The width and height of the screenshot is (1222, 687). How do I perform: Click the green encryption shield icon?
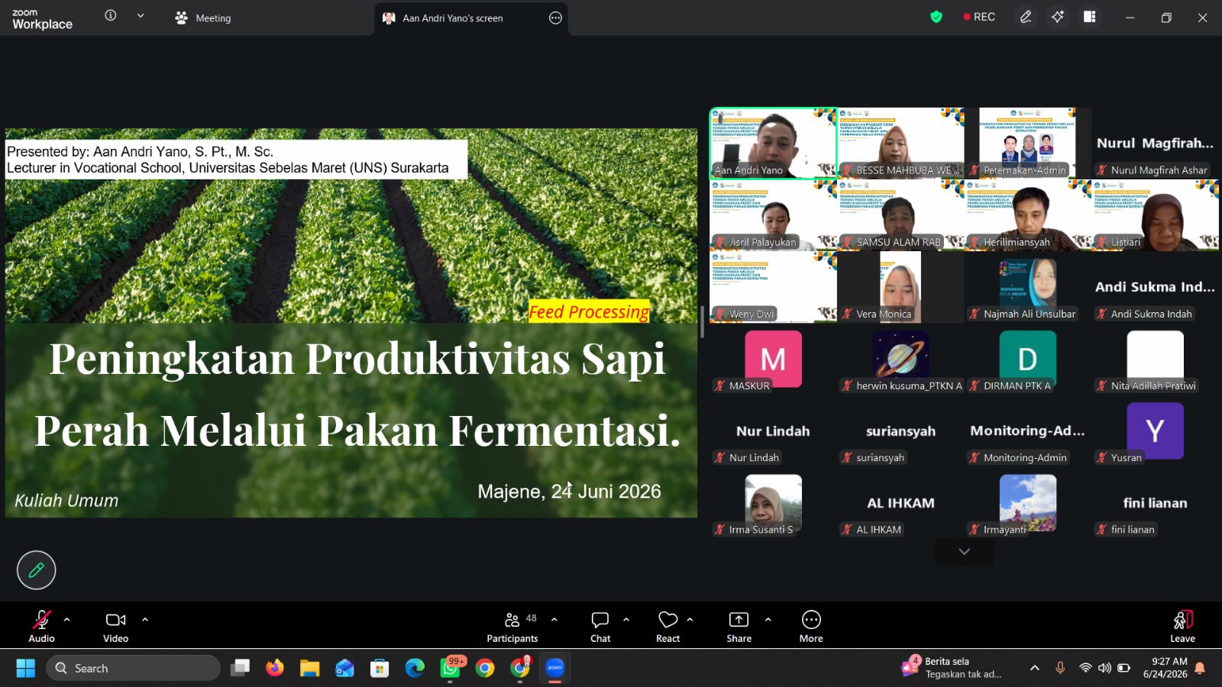point(936,17)
